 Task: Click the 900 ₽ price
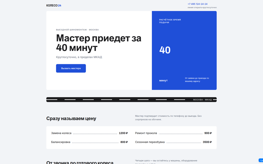(x=208, y=133)
